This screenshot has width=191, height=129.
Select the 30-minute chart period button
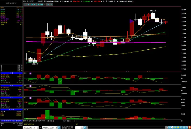click(x=38, y=4)
